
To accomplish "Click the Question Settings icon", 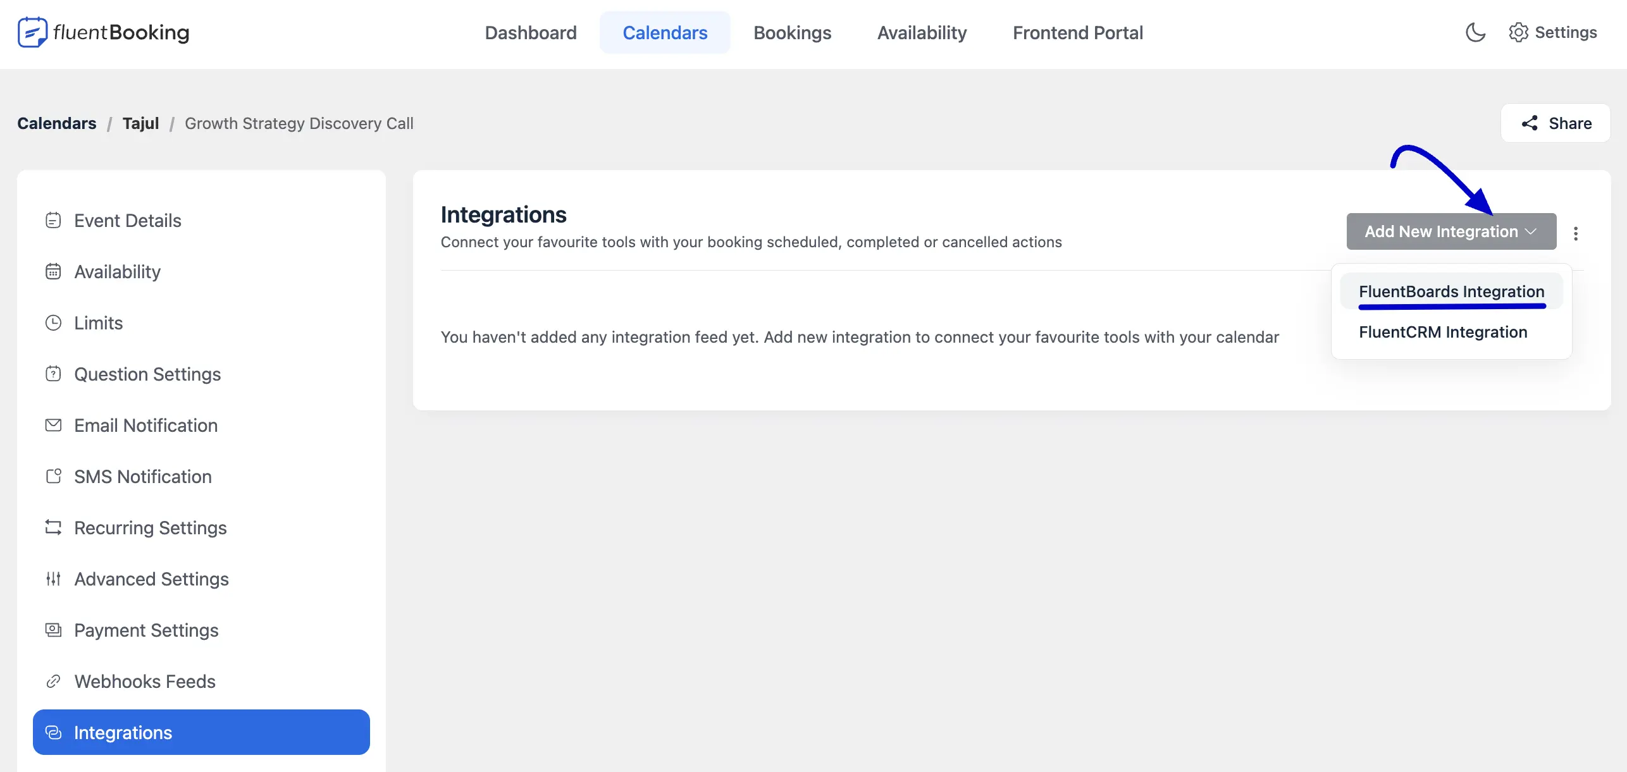I will point(53,374).
